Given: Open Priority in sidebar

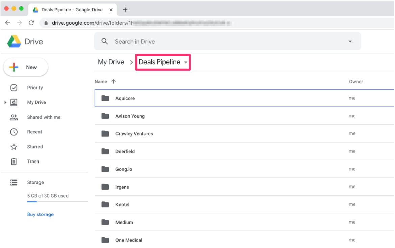Looking at the screenshot, I should point(35,88).
